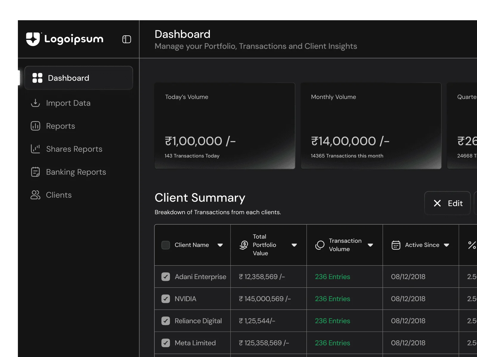Click ₹ 1,25,544/- portfolio value
The image size is (477, 357).
257,321
